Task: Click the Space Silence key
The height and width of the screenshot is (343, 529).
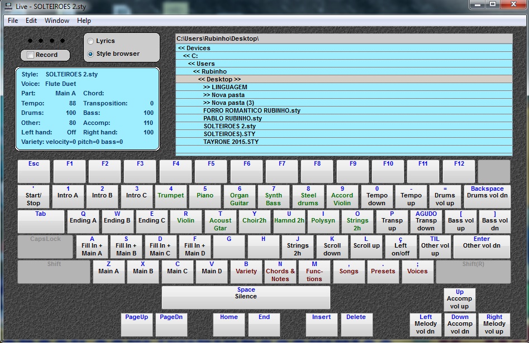Action: [246, 297]
